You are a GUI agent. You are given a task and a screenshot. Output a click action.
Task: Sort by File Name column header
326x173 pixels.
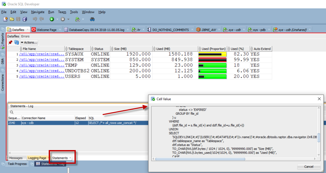tap(42, 49)
